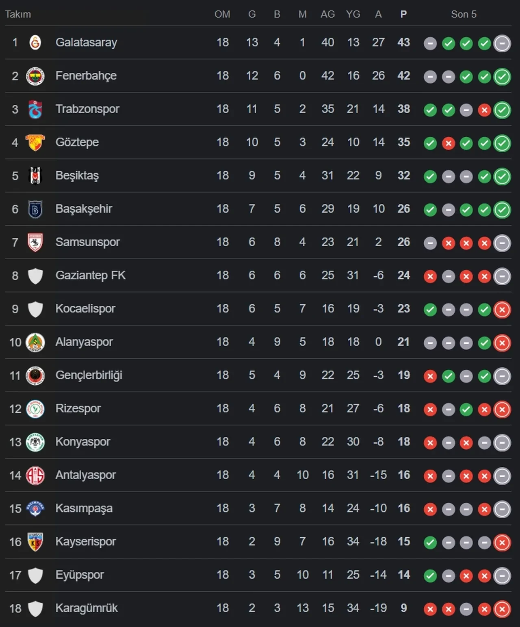
Task: Open the Alanyaspor team link
Action: click(84, 342)
